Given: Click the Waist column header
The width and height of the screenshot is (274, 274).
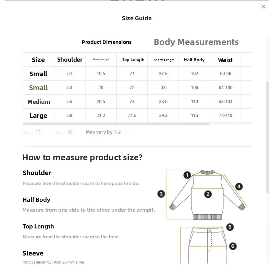Looking at the screenshot, I should 225,60.
